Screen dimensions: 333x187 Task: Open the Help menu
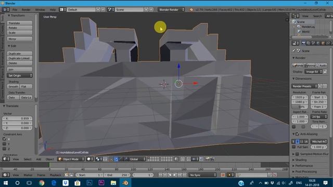(x=53, y=10)
